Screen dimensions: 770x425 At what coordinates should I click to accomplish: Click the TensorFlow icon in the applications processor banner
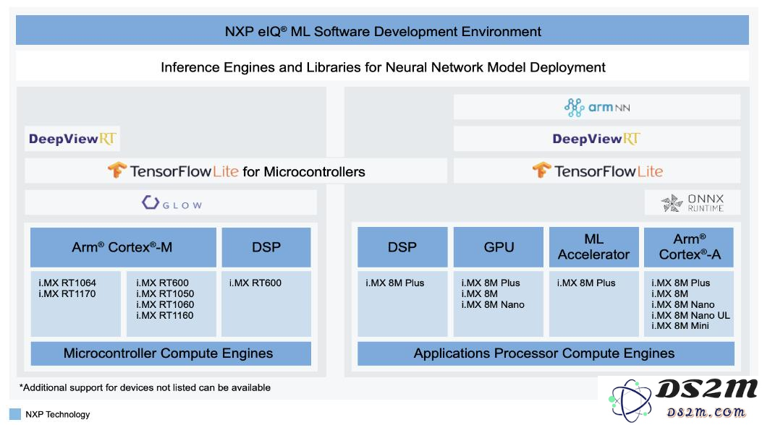pos(541,170)
